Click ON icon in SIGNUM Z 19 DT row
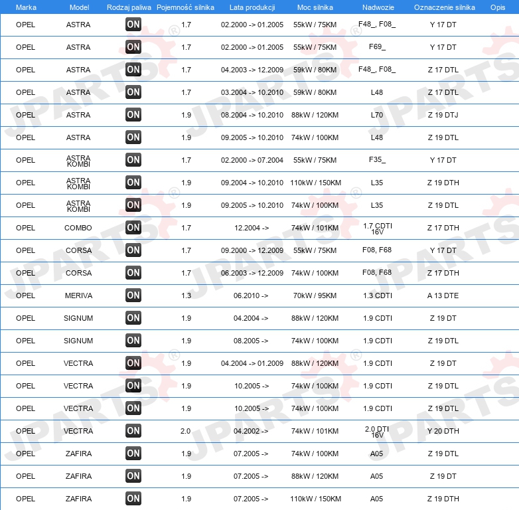519x510 pixels. pyautogui.click(x=133, y=318)
